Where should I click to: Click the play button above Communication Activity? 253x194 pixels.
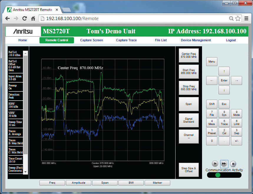coord(215,164)
